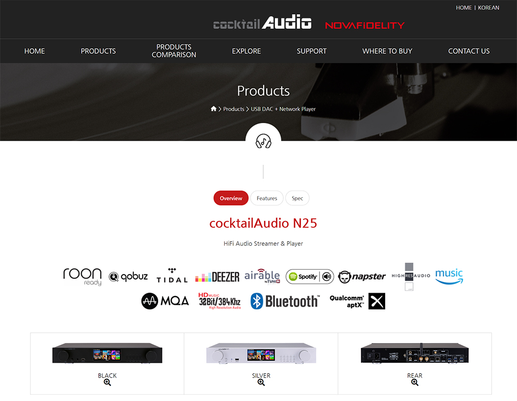Click the home icon in the breadcrumb
This screenshot has width=517, height=401.
214,109
